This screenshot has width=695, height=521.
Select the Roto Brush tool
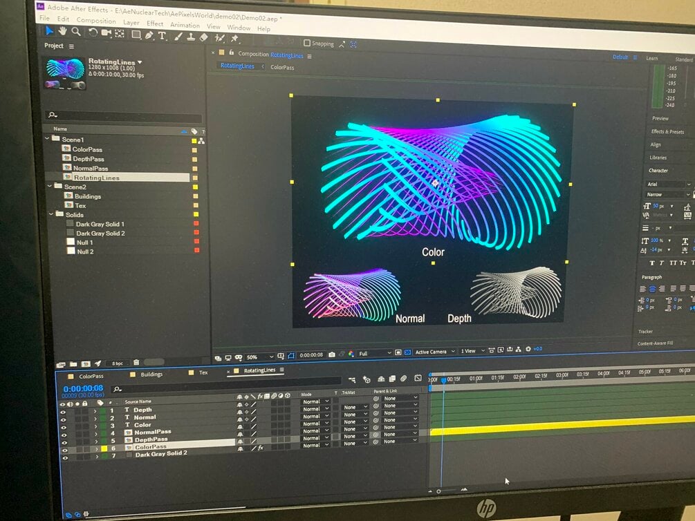pos(219,38)
